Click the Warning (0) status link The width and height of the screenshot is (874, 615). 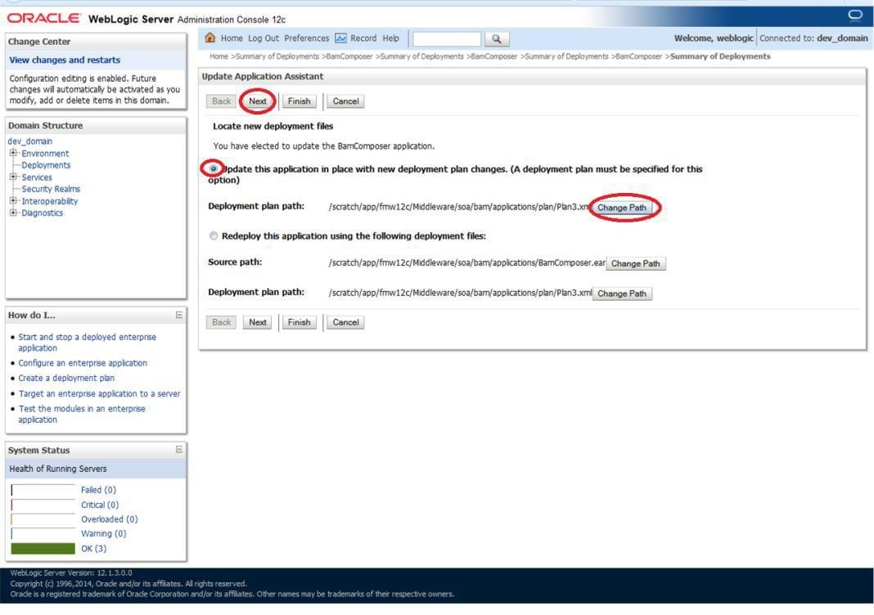104,534
